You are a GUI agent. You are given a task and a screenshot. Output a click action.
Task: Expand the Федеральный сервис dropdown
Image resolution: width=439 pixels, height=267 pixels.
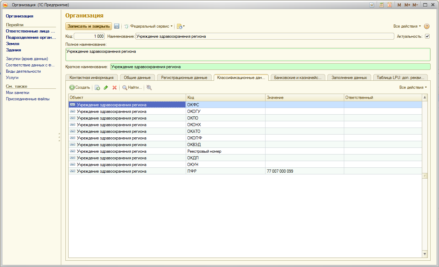pos(149,26)
